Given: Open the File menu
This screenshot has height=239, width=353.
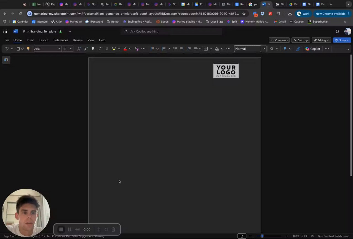Looking at the screenshot, I should pos(7,40).
